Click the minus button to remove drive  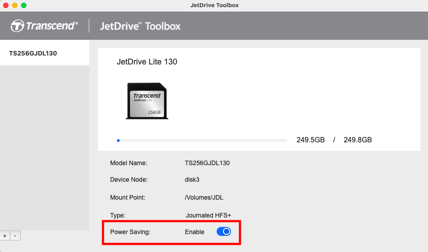[15, 235]
